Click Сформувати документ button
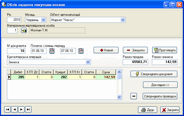The image size is (184, 116). (x=154, y=74)
